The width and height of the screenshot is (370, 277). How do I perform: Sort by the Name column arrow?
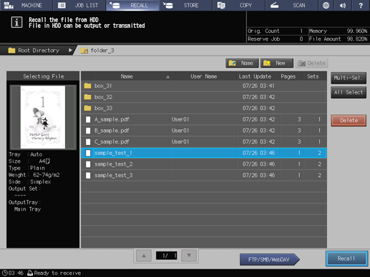coord(167,76)
